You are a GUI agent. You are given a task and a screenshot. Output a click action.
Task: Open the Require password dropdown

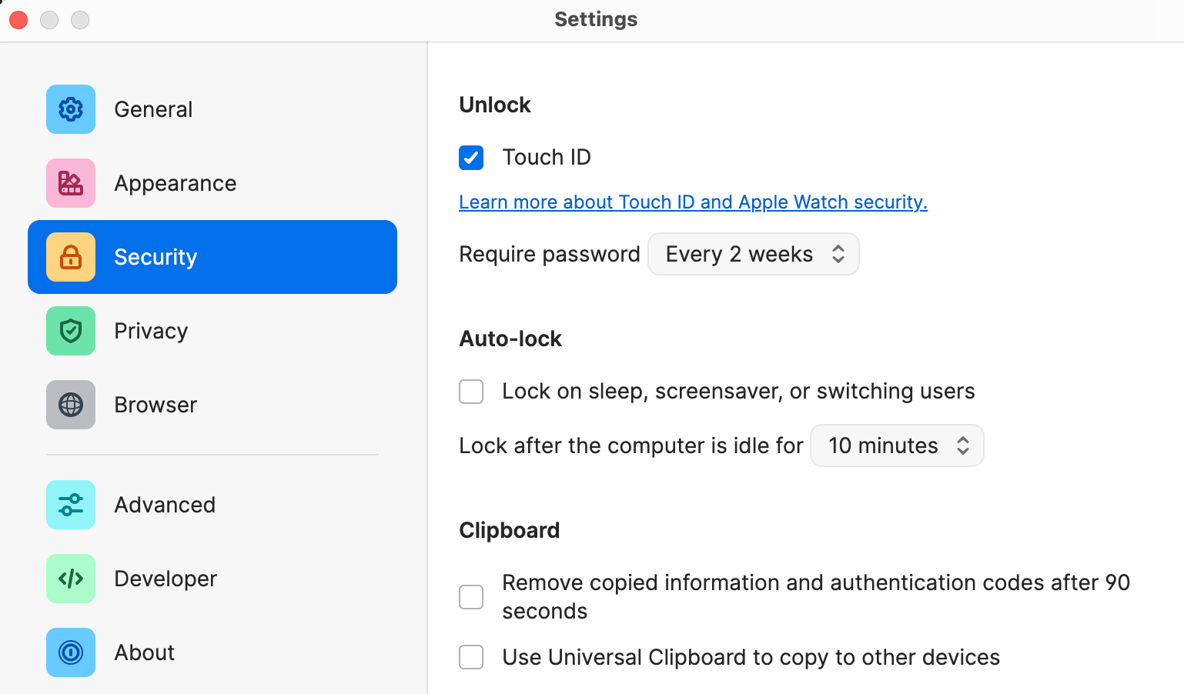coord(754,254)
